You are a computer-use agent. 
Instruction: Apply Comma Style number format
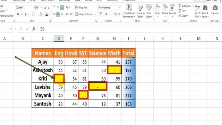(x=110, y=14)
